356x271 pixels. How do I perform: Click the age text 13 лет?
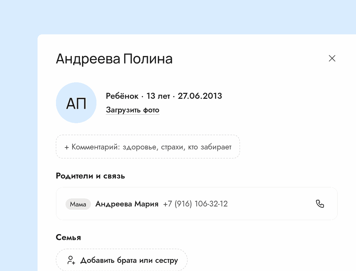point(158,96)
